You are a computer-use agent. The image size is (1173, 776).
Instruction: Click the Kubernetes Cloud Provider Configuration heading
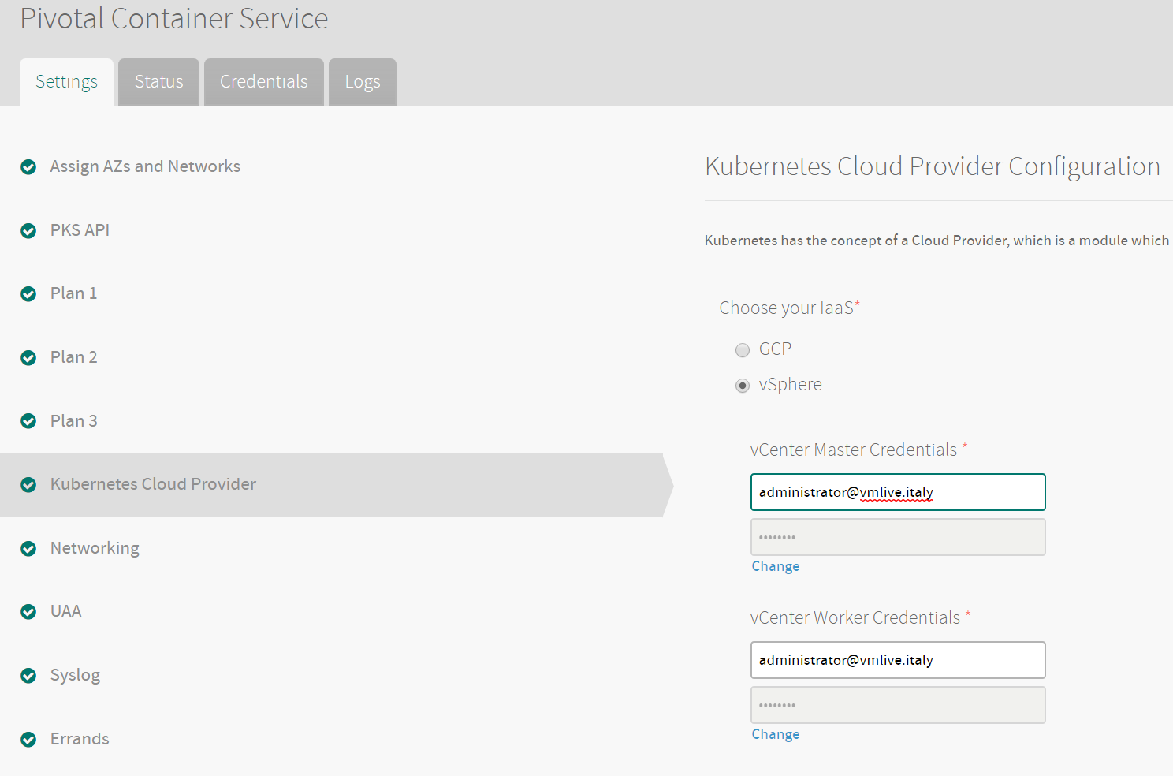933,166
